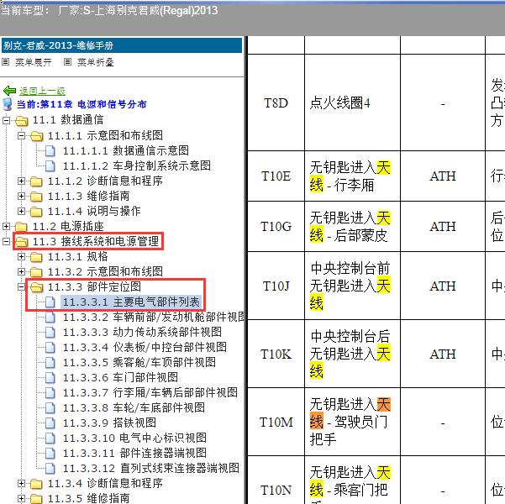505x504 pixels.
Task: Click folder icon of 11.1.1 示意图和布线图
Action: tap(36, 136)
